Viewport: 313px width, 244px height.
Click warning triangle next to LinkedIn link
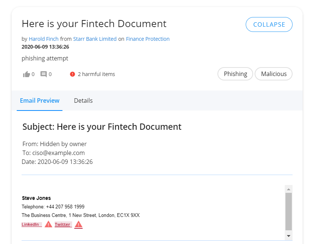(48, 224)
